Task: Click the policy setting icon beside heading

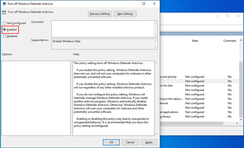Action: click(4, 12)
